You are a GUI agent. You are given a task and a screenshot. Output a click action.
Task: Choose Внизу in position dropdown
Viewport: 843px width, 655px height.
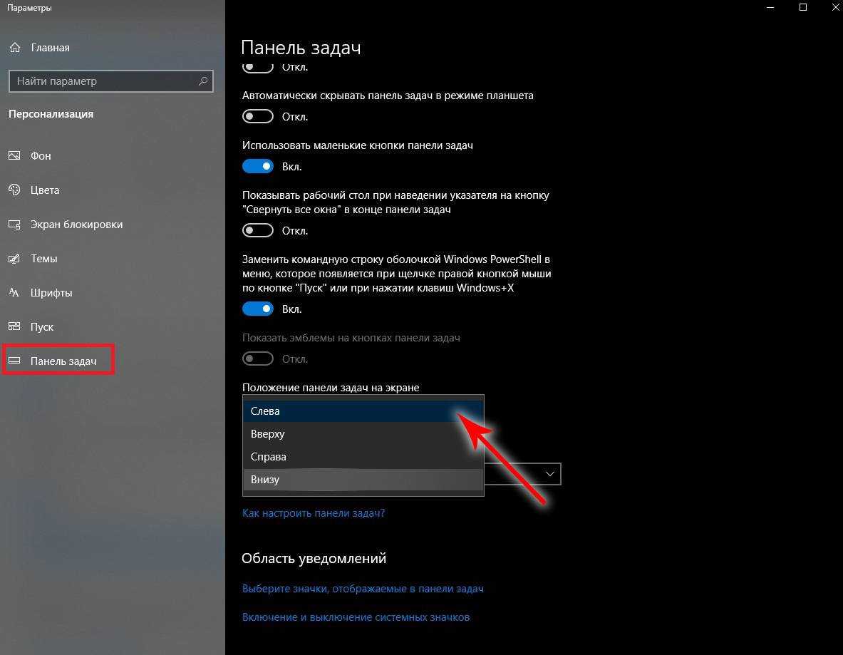click(x=363, y=479)
